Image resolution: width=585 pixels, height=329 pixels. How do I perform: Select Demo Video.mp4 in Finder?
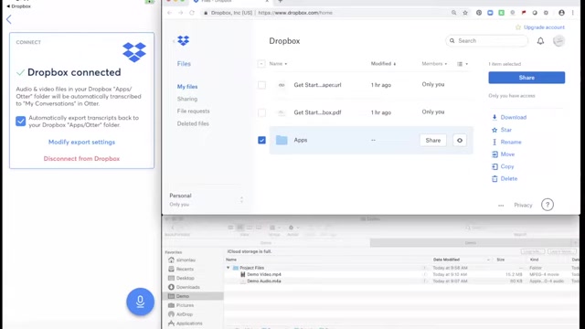[264, 274]
